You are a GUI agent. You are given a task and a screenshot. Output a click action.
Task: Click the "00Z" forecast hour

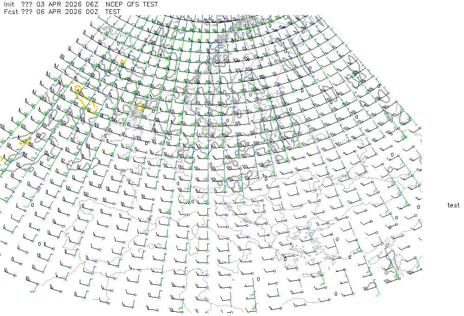pyautogui.click(x=90, y=12)
